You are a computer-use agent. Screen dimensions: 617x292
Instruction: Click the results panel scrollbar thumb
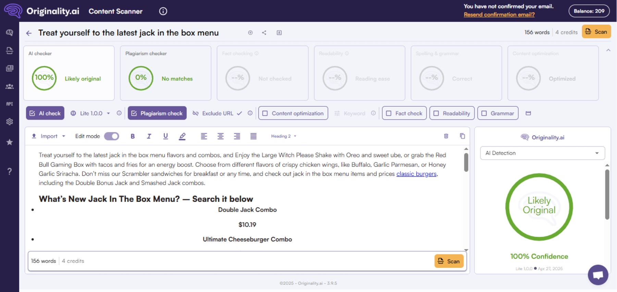[607, 195]
